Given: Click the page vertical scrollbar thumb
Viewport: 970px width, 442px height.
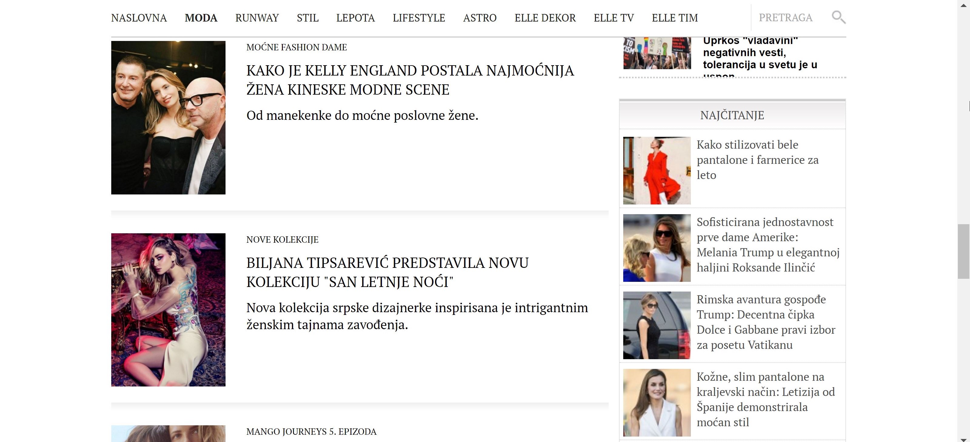Looking at the screenshot, I should (964, 251).
